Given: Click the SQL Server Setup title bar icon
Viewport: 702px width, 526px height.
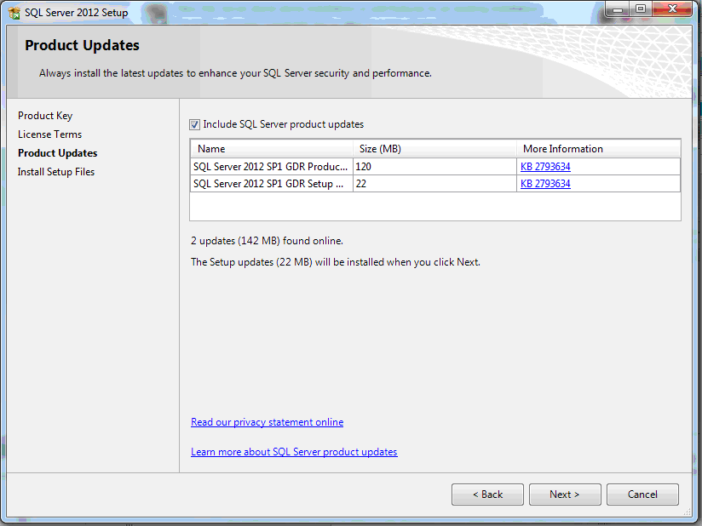Looking at the screenshot, I should [x=14, y=12].
